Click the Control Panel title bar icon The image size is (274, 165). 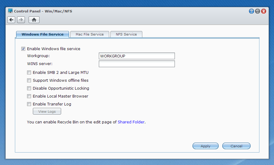(x=10, y=11)
